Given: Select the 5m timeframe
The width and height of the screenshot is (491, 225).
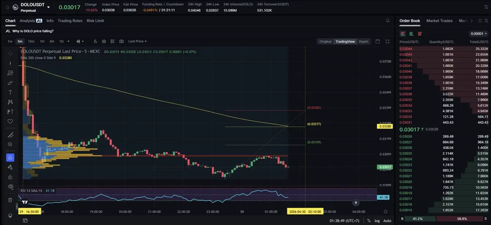Looking at the screenshot, I should click(x=20, y=41).
